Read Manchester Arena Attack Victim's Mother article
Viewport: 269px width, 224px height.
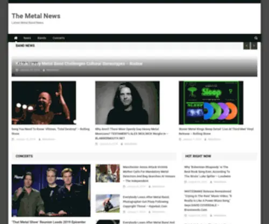tap(149, 174)
